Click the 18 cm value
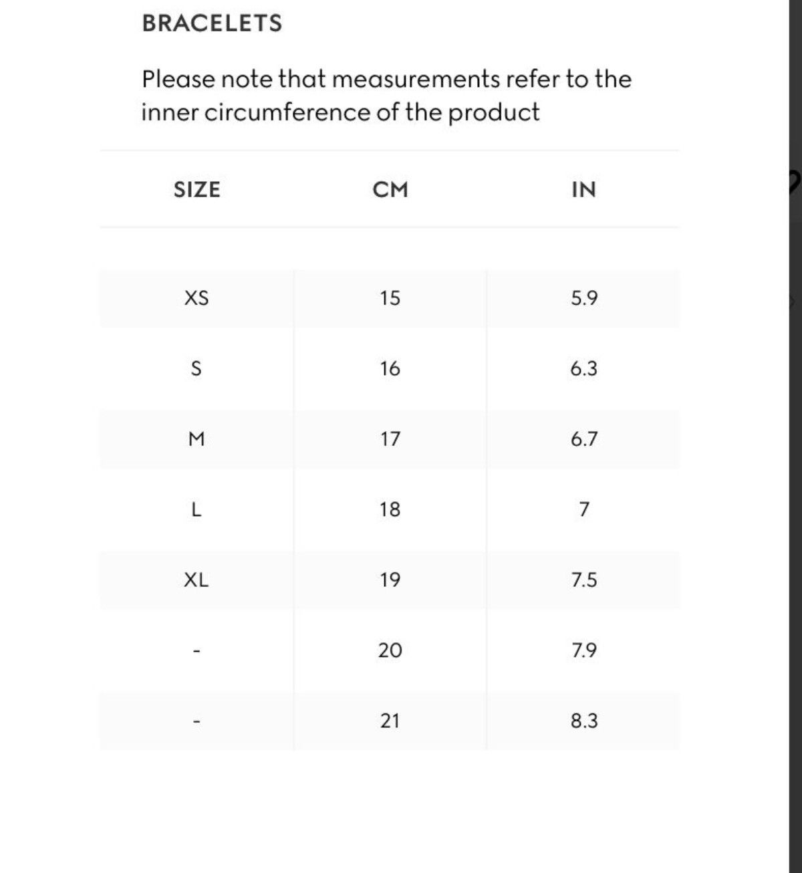The height and width of the screenshot is (873, 802). (x=390, y=510)
